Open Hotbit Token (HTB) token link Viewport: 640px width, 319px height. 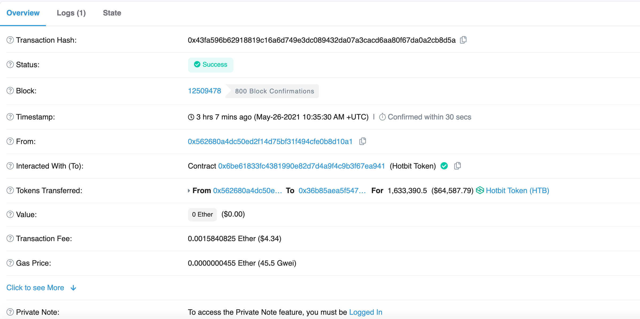[x=517, y=190]
